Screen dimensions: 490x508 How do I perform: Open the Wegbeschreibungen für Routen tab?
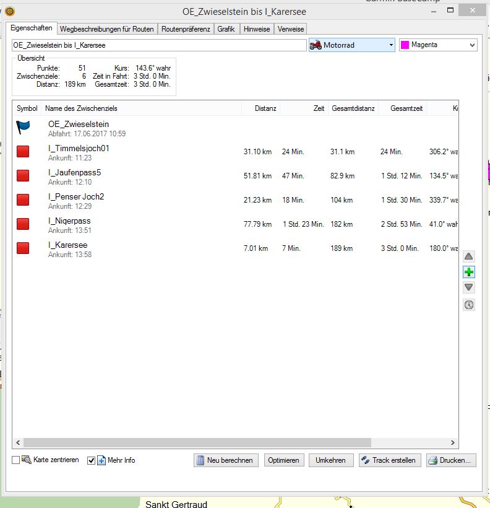pyautogui.click(x=106, y=29)
